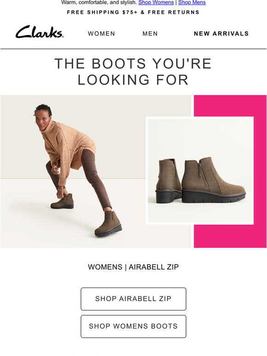This screenshot has height=356, width=267.
Task: Click the left boot in the product photo
Action: (168, 181)
